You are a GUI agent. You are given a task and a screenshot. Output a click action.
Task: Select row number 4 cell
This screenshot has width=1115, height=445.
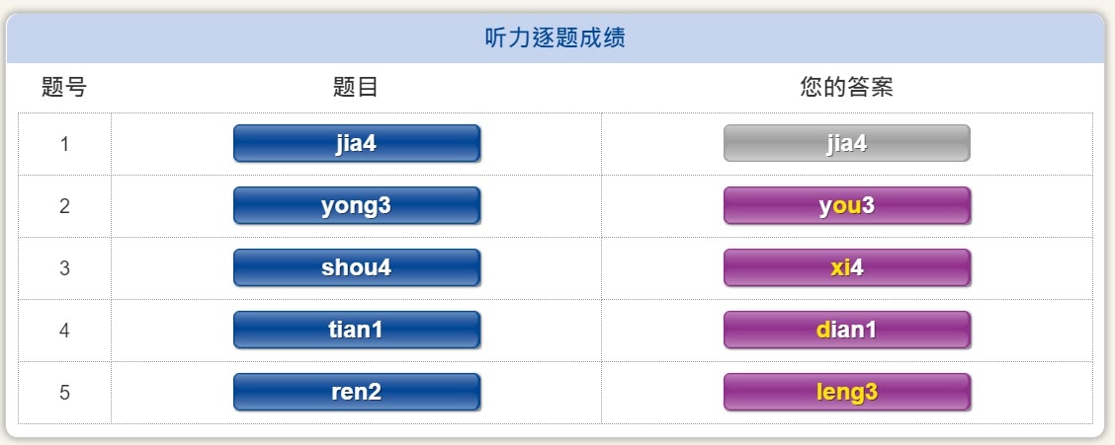(64, 330)
